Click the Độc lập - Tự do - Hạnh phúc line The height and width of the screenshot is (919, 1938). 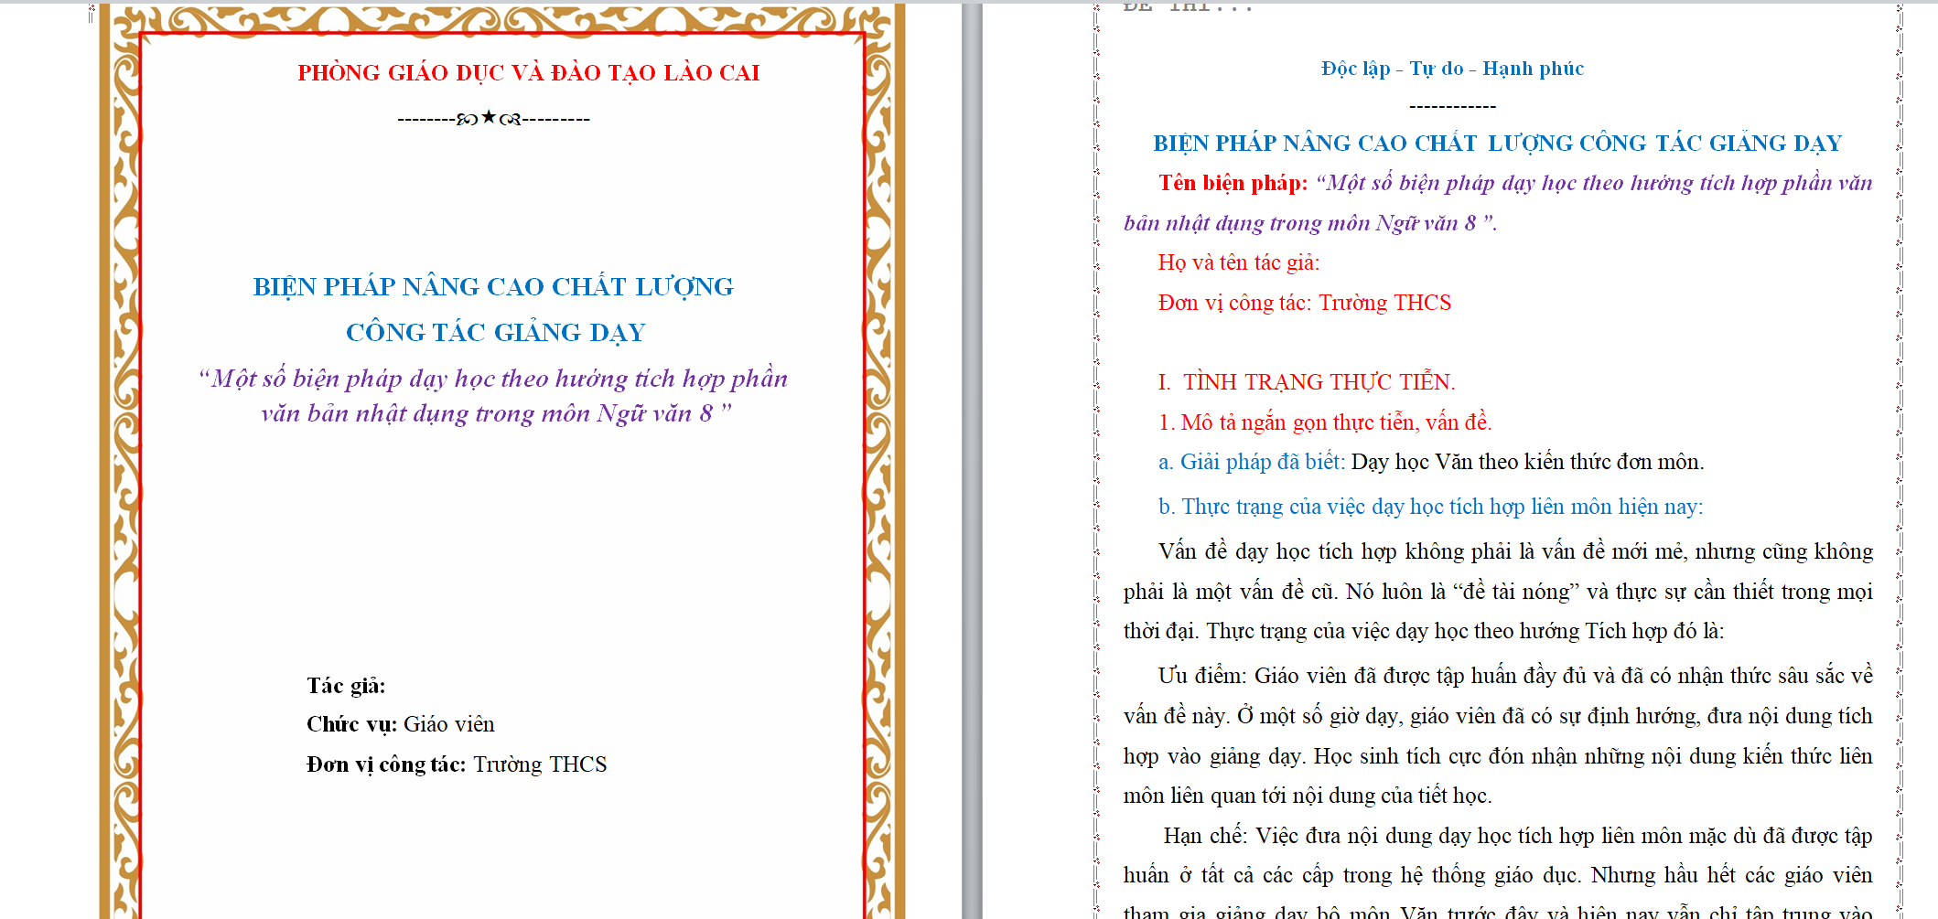point(1451,69)
